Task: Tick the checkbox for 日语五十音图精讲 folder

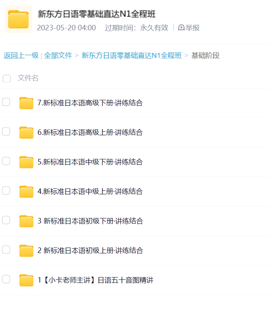Action: click(6, 279)
